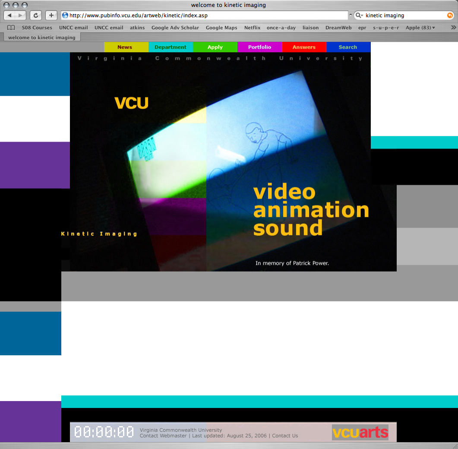The height and width of the screenshot is (449, 458).
Task: Open the once-a-day bookmark
Action: coord(281,28)
